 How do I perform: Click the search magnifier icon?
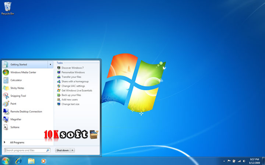(x=48, y=150)
